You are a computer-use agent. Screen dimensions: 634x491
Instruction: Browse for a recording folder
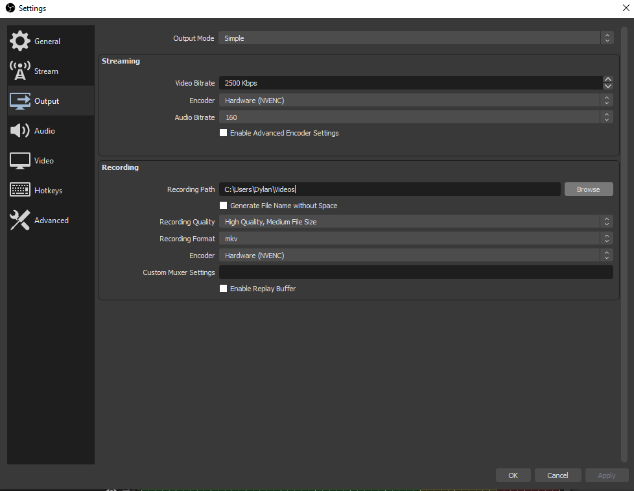tap(589, 189)
